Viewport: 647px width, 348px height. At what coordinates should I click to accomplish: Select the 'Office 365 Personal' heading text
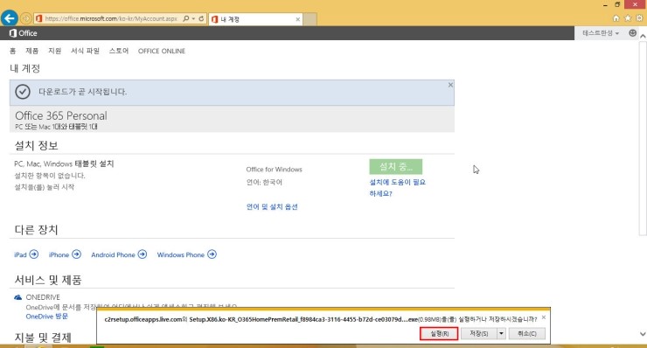click(61, 115)
